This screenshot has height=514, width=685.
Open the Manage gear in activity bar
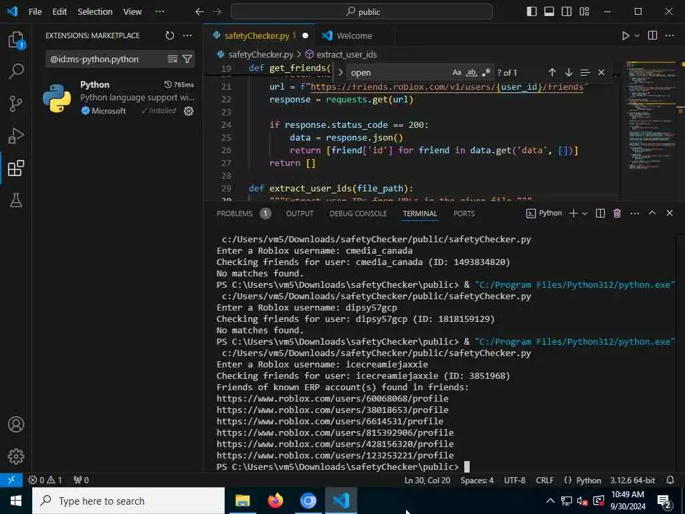click(16, 456)
